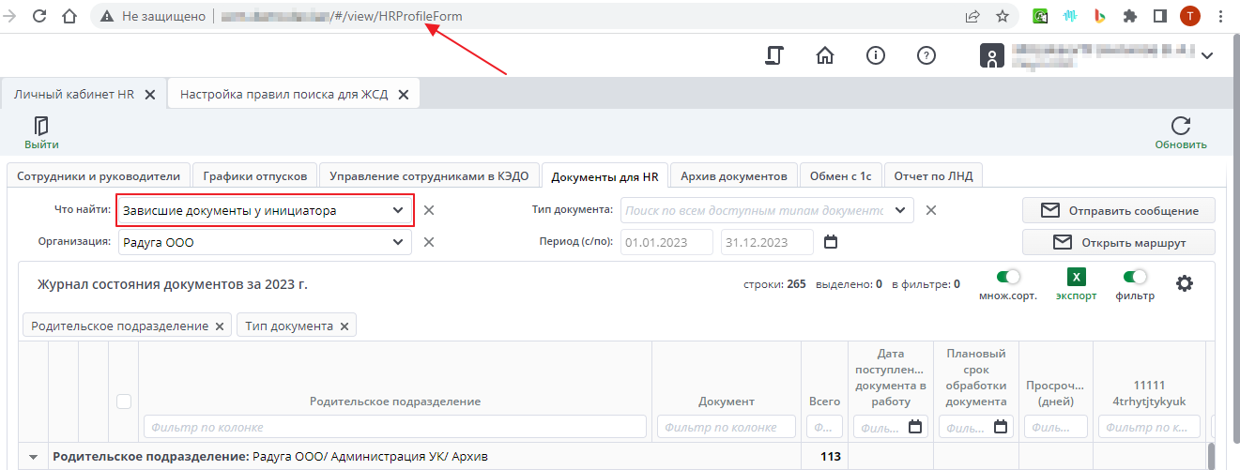This screenshot has width=1240, height=470.
Task: Open the Графики отпусков tab
Action: [x=254, y=175]
